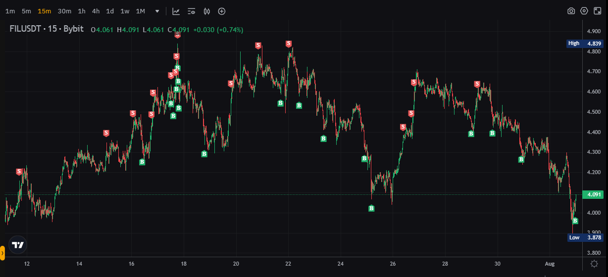This screenshot has width=608, height=277.
Task: Click the open value O4.061
Action: pyautogui.click(x=102, y=30)
